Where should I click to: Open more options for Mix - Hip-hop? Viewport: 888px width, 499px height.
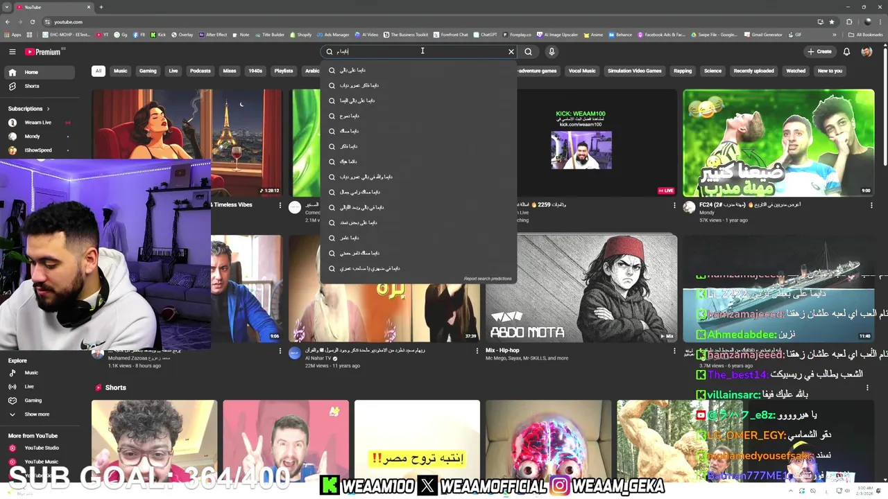point(674,351)
